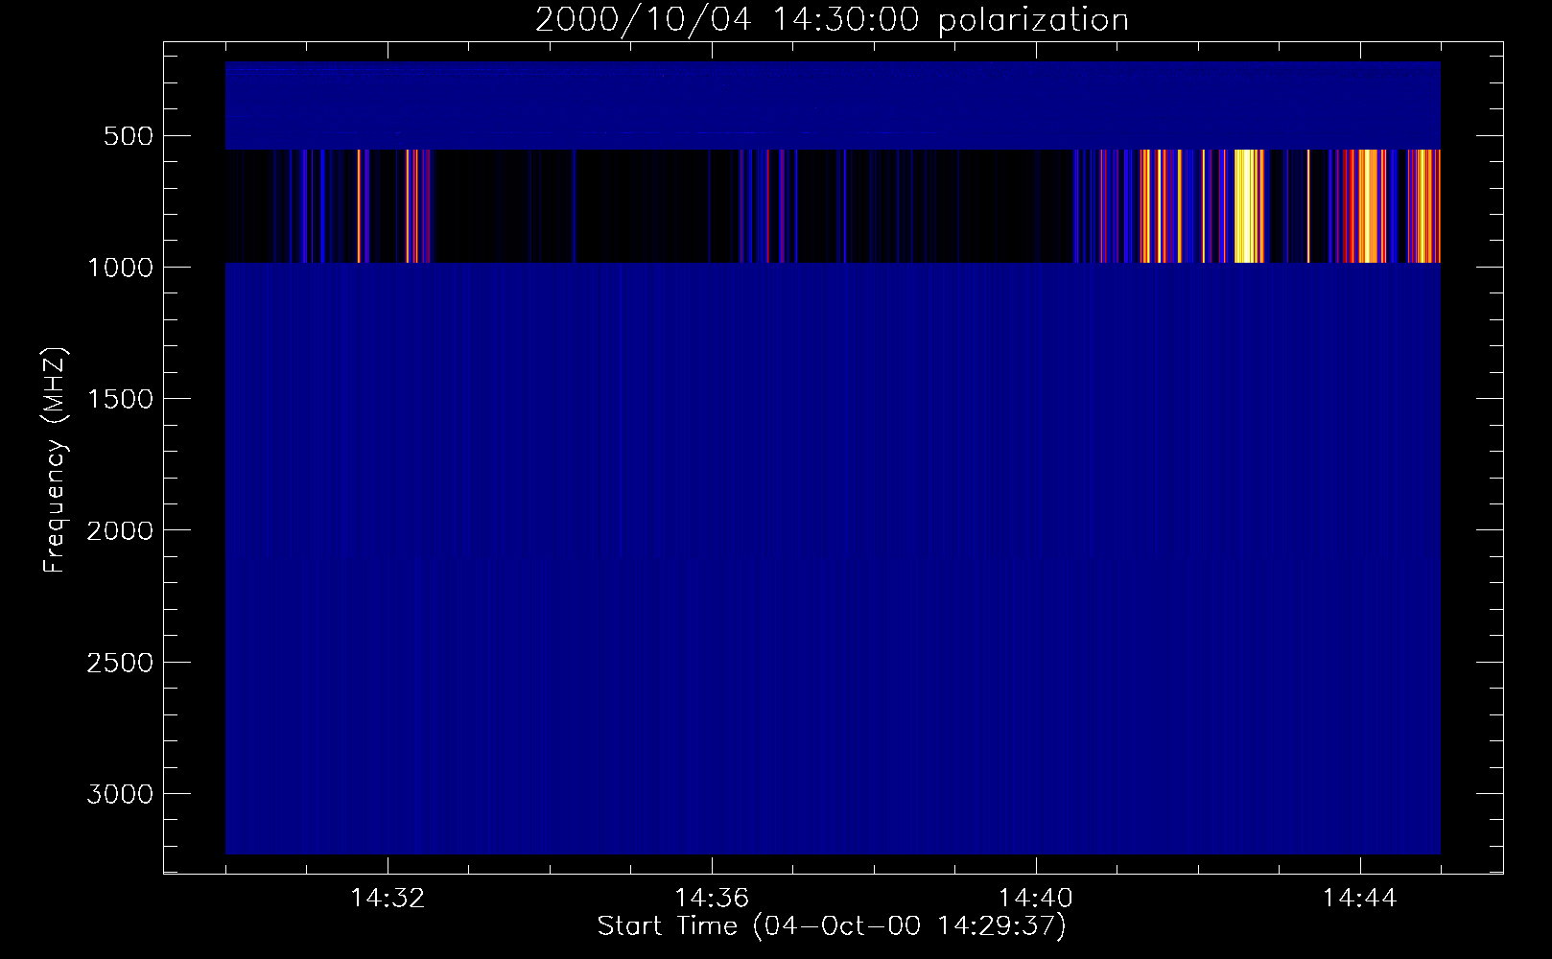The width and height of the screenshot is (1552, 959).
Task: Click the 14:44 time tick label
Action: (x=1360, y=899)
